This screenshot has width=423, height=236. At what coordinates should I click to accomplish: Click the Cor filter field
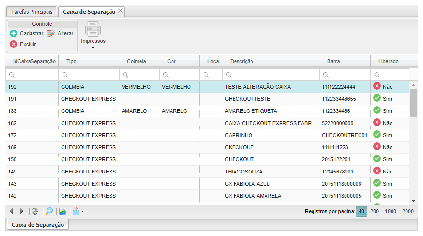tap(179, 75)
